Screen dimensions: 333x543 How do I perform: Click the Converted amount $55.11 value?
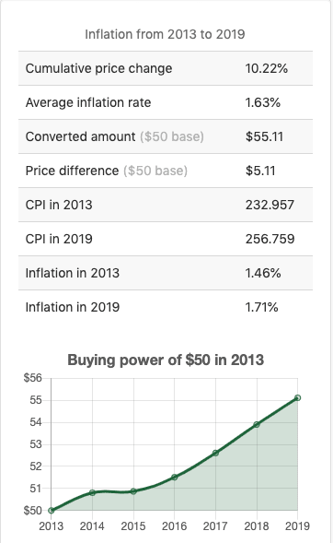(x=264, y=136)
